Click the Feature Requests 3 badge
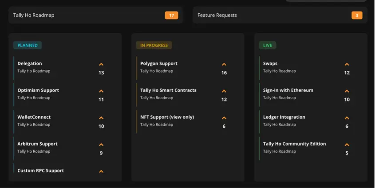Screen dimensions: 375x189 click(357, 15)
